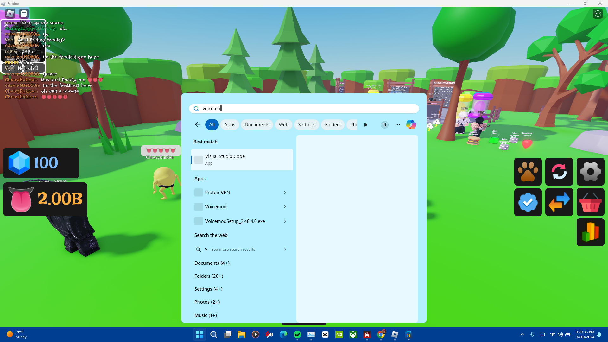Open the gear settings button in game

click(x=590, y=172)
